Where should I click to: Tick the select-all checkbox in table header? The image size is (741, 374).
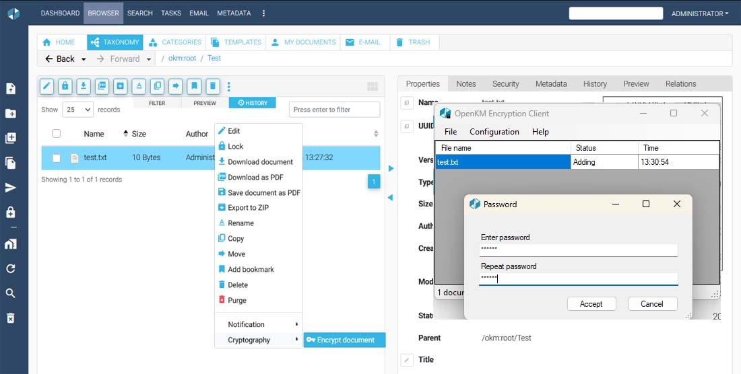[x=56, y=133]
